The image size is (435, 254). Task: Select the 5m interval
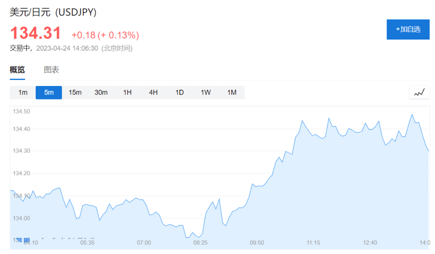(x=49, y=93)
